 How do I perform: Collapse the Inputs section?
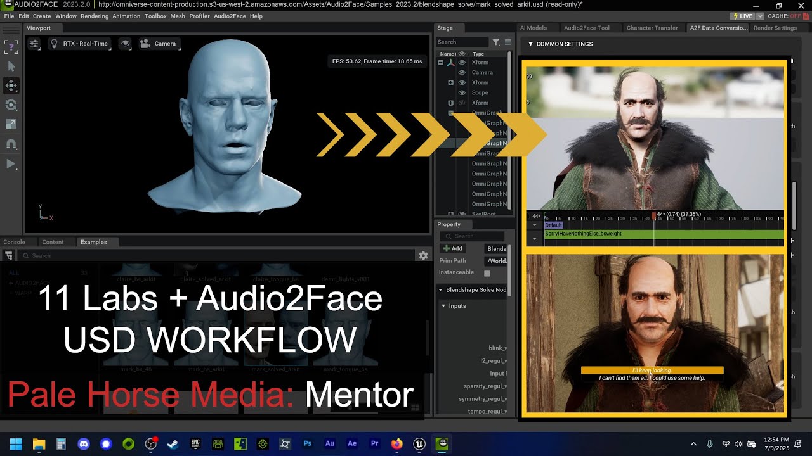[444, 306]
